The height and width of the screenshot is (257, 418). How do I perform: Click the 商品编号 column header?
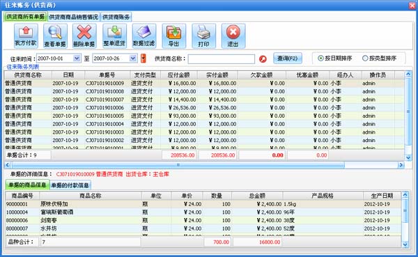point(22,196)
